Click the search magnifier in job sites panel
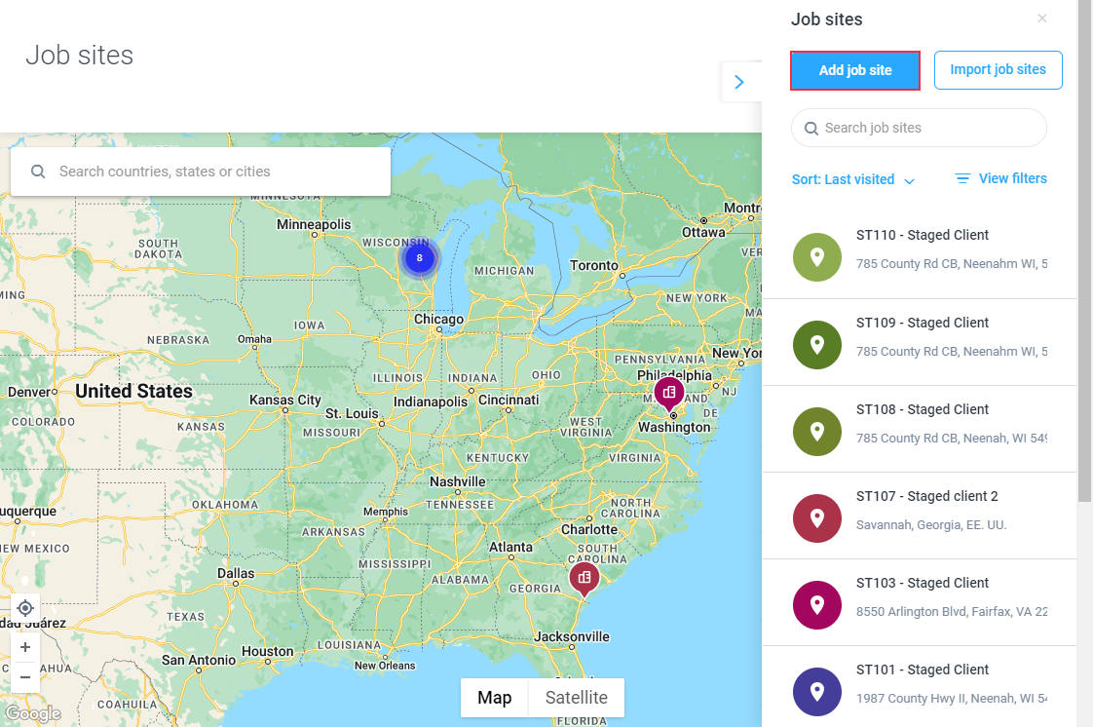This screenshot has height=727, width=1093. 811,128
